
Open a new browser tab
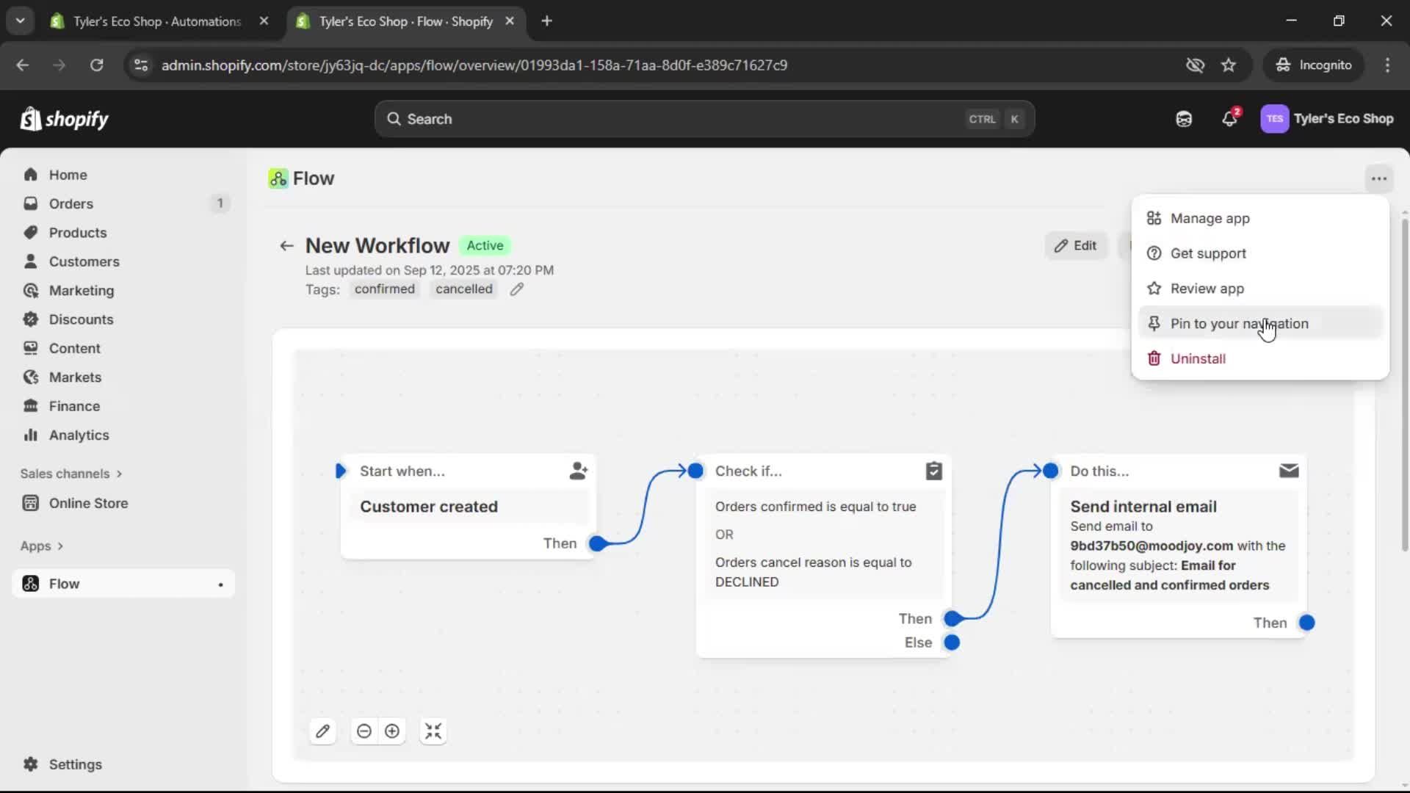pyautogui.click(x=546, y=21)
